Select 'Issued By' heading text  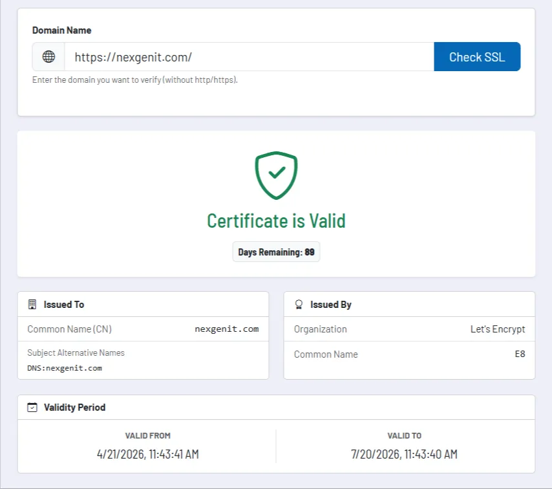[330, 305]
